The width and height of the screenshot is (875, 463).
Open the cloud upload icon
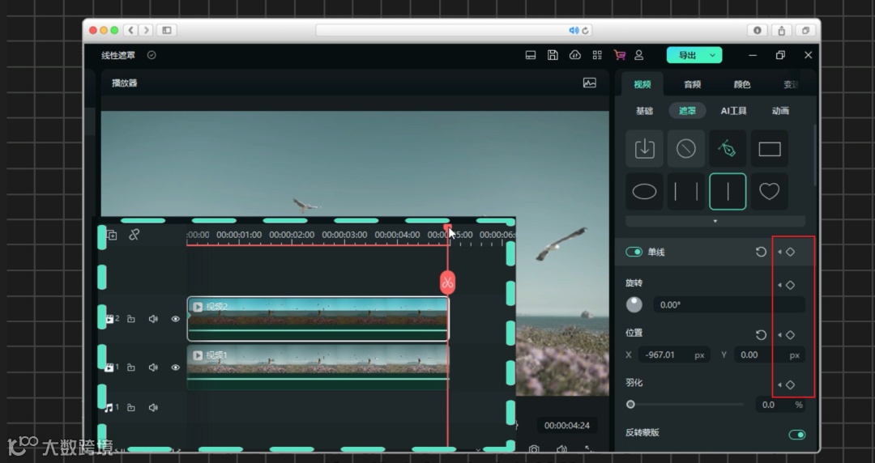pyautogui.click(x=574, y=55)
